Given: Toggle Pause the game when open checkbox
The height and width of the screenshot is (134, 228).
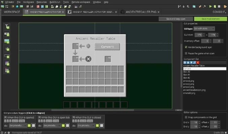Looking at the screenshot, I should tap(186, 53).
